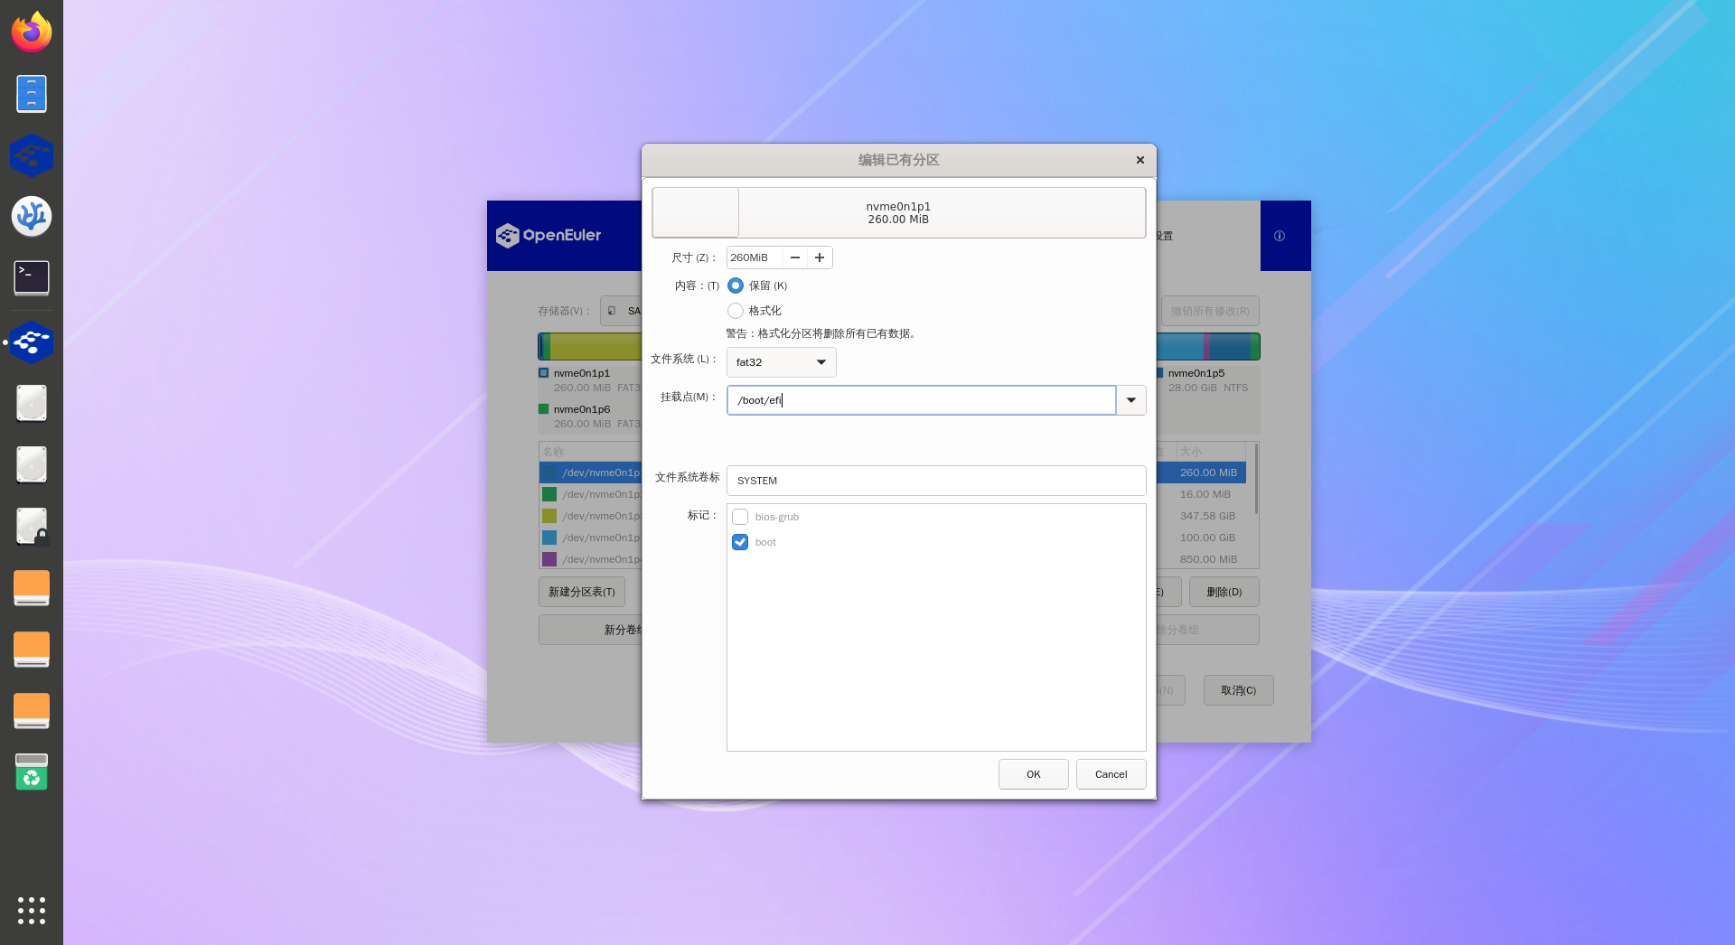Click OK to confirm partition edit
Viewport: 1735px width, 945px height.
[x=1033, y=774]
